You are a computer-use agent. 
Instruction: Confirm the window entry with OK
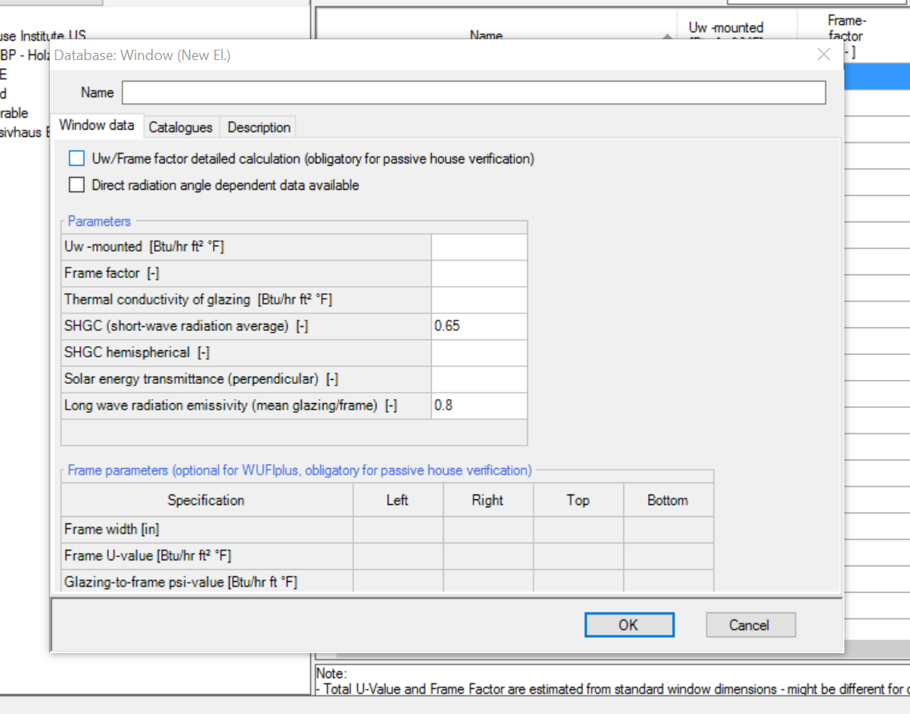click(x=629, y=624)
